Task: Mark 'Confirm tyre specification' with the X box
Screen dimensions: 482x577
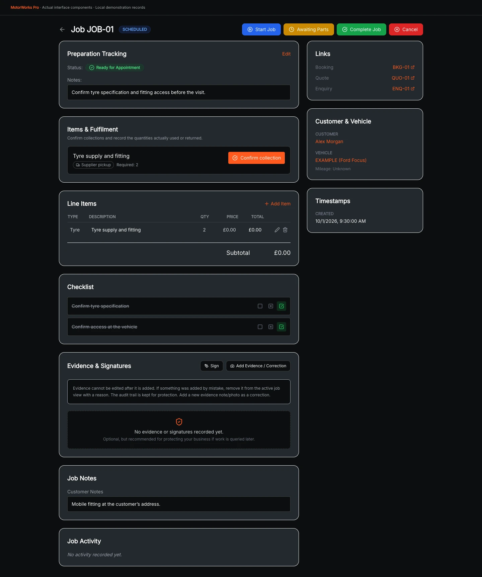Action: click(x=271, y=306)
